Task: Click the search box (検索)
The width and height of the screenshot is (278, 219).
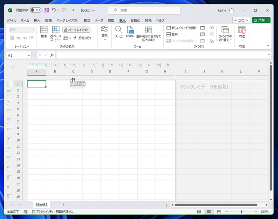Action: (144, 10)
